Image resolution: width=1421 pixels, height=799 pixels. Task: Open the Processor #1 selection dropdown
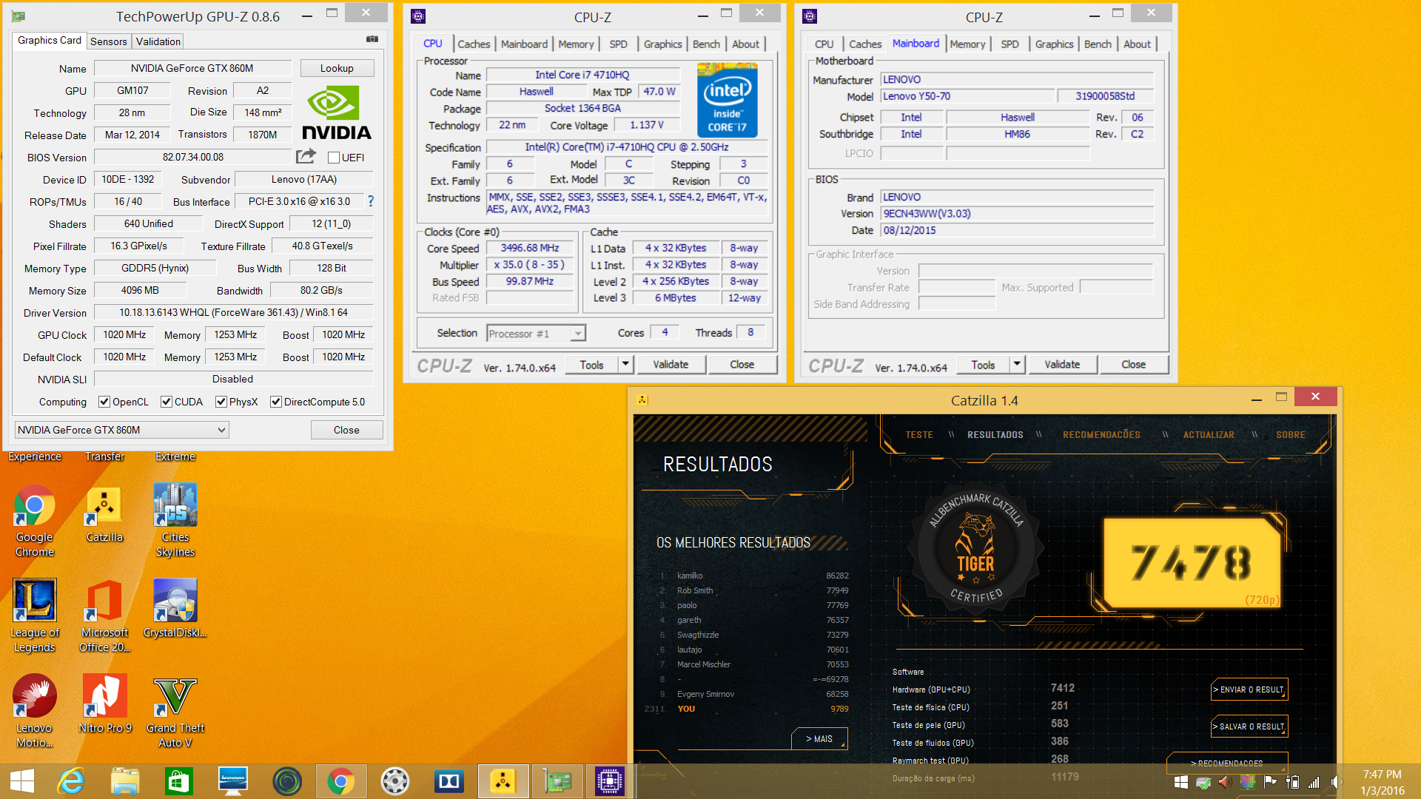pos(536,334)
